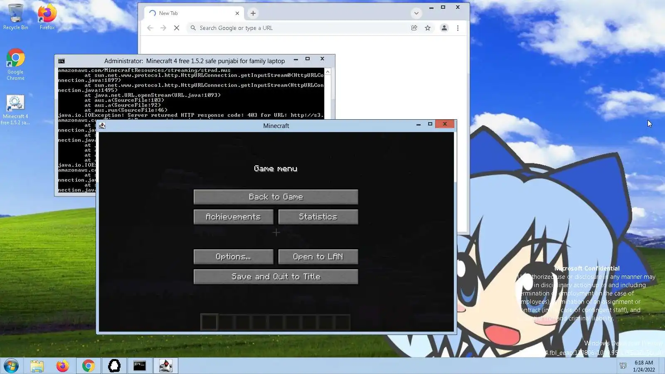
Task: Select the New Tab tab
Action: [x=194, y=13]
